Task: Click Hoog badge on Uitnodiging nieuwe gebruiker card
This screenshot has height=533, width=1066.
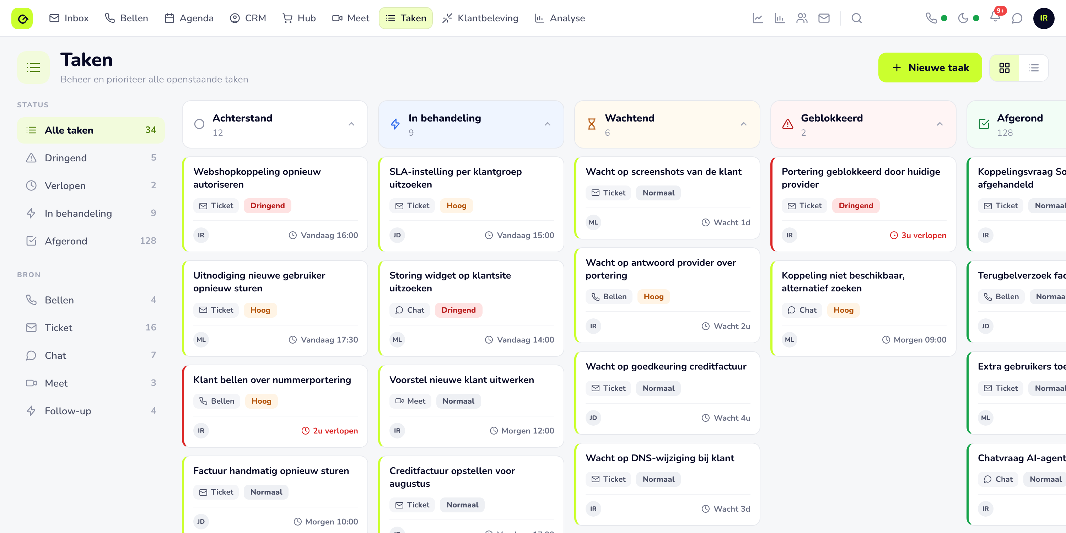Action: [260, 310]
